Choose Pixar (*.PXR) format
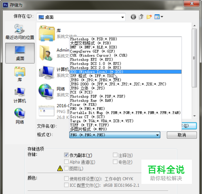Image resolution: width=202 pixels, height=194 pixels. [x=126, y=105]
